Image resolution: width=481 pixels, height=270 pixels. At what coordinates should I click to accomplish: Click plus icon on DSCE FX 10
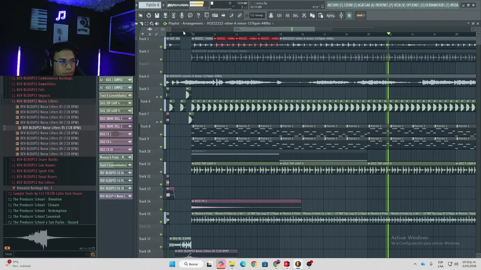pos(130,149)
